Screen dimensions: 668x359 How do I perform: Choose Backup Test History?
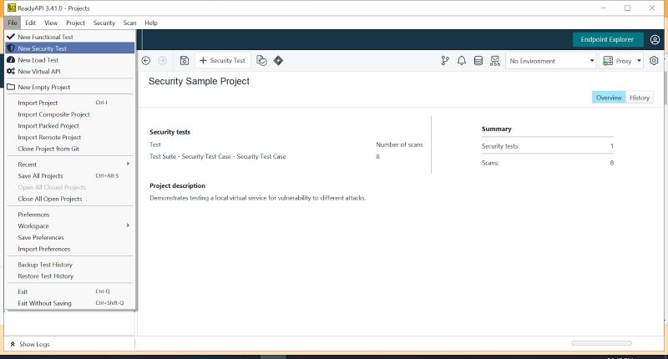tap(69, 265)
